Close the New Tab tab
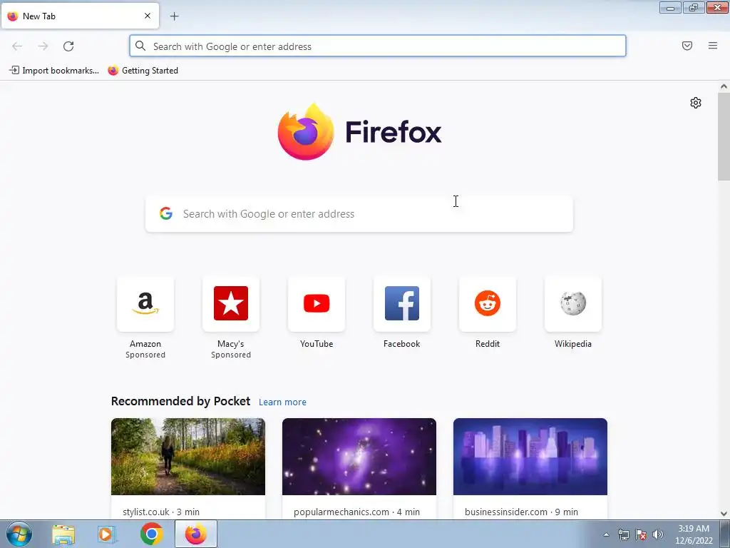This screenshot has height=548, width=730. click(x=148, y=16)
